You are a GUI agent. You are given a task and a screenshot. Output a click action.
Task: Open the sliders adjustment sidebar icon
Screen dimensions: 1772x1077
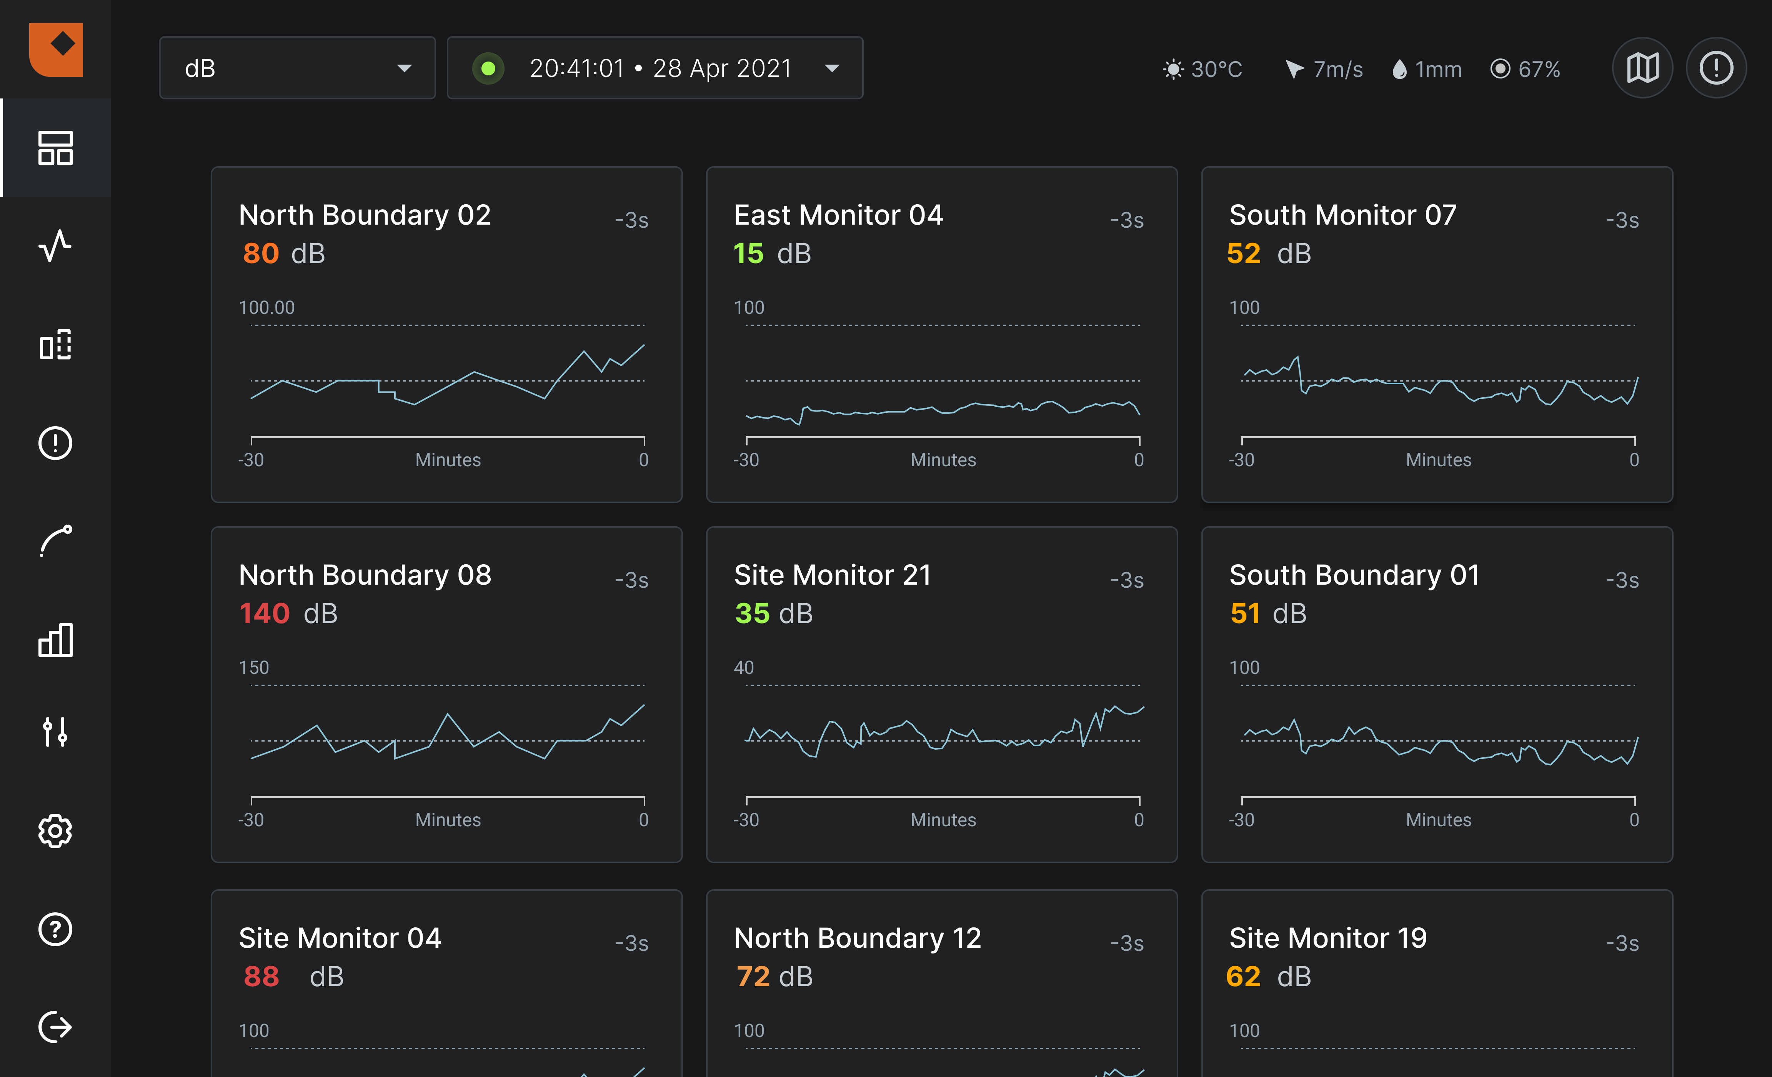click(x=55, y=732)
